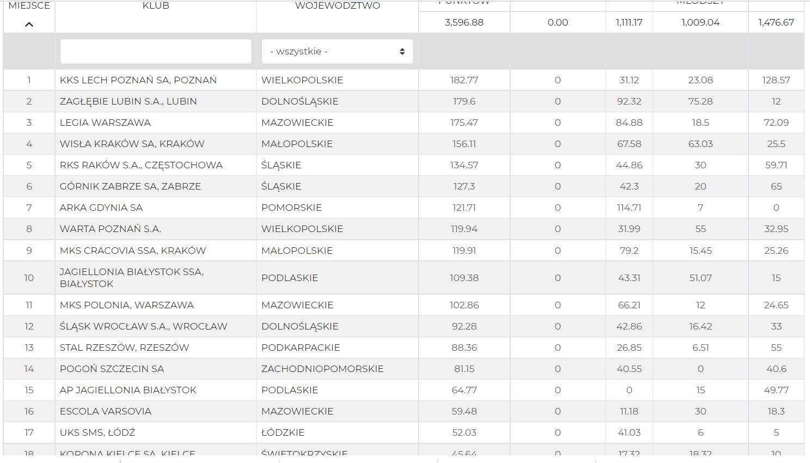Image resolution: width=810 pixels, height=463 pixels.
Task: Select ARKA GDYNIA SA club
Action: [x=101, y=208]
